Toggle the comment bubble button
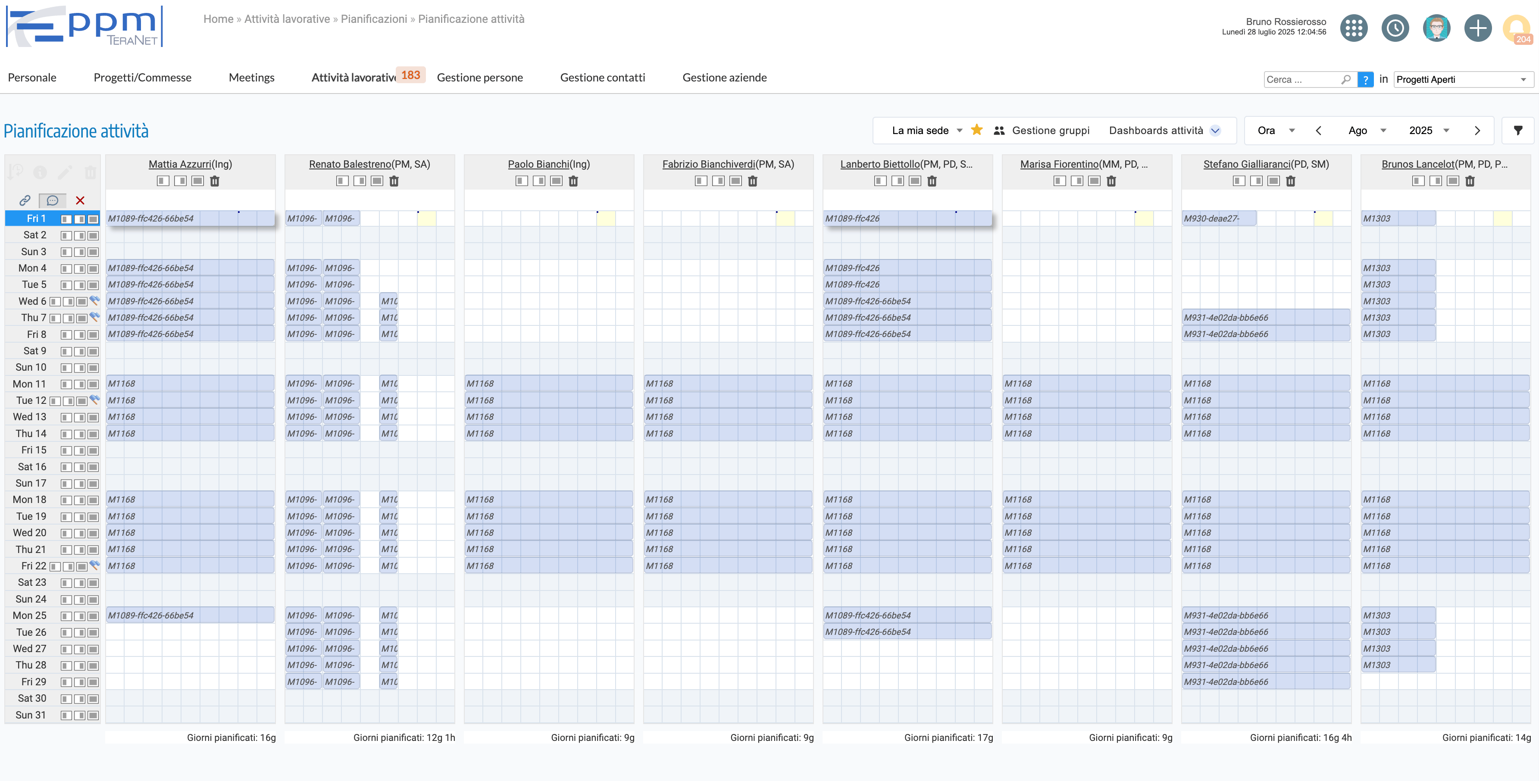The height and width of the screenshot is (781, 1539). [x=53, y=200]
